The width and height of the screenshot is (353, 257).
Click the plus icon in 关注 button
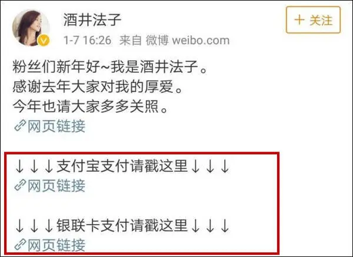tap(299, 20)
